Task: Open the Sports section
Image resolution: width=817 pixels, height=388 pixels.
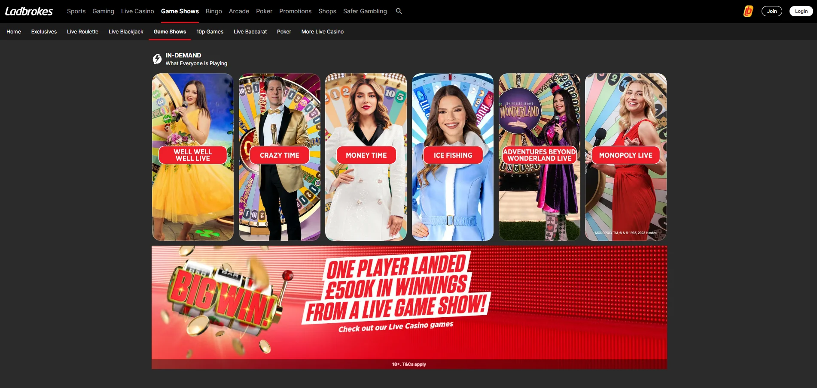Action: click(76, 11)
